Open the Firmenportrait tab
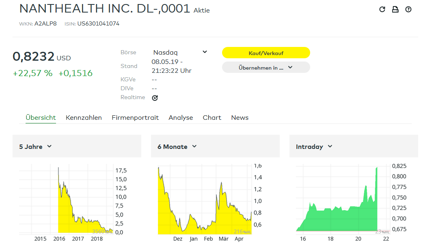 tap(135, 117)
